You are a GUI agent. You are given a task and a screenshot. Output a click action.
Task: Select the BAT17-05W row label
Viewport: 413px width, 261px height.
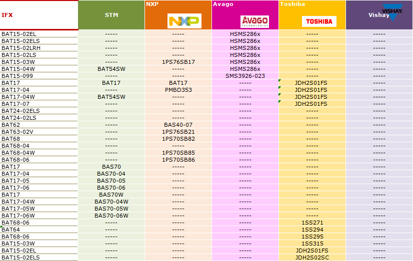pyautogui.click(x=18, y=209)
